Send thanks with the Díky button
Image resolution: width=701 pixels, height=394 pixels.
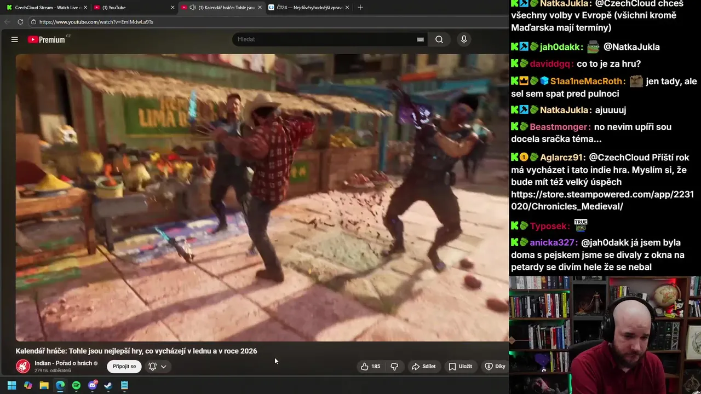coord(495,367)
